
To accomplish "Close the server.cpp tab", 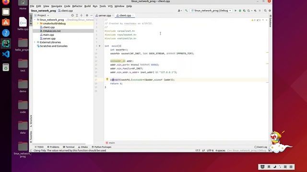I will (113, 15).
